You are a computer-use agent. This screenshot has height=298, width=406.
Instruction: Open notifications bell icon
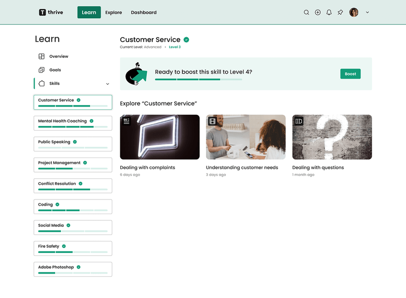(329, 13)
